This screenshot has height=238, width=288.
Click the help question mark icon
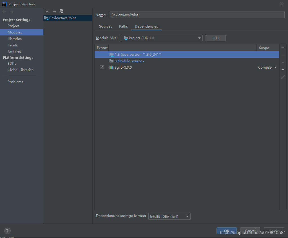point(7,231)
